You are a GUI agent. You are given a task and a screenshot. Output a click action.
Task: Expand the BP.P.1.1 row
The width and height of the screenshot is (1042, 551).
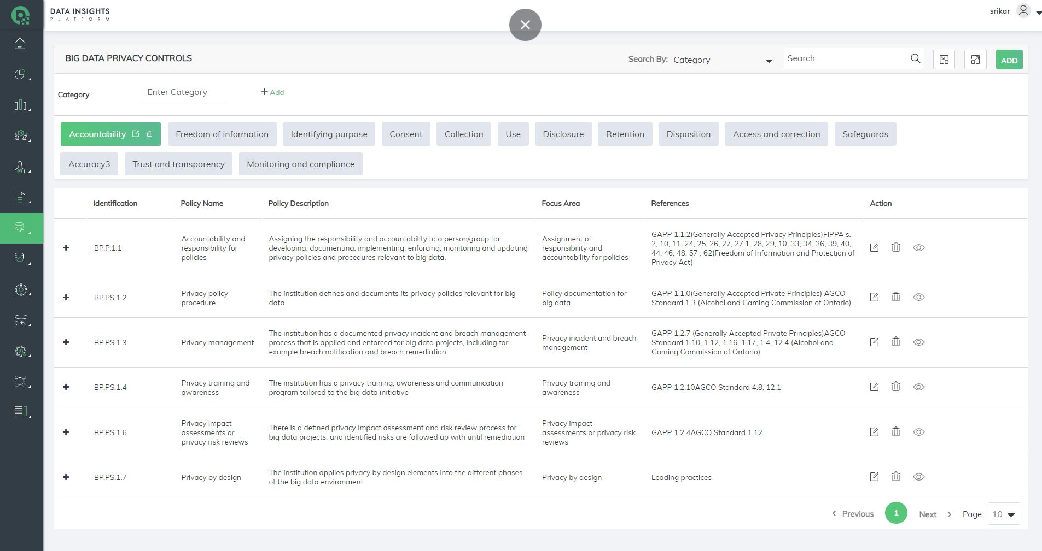click(x=66, y=248)
